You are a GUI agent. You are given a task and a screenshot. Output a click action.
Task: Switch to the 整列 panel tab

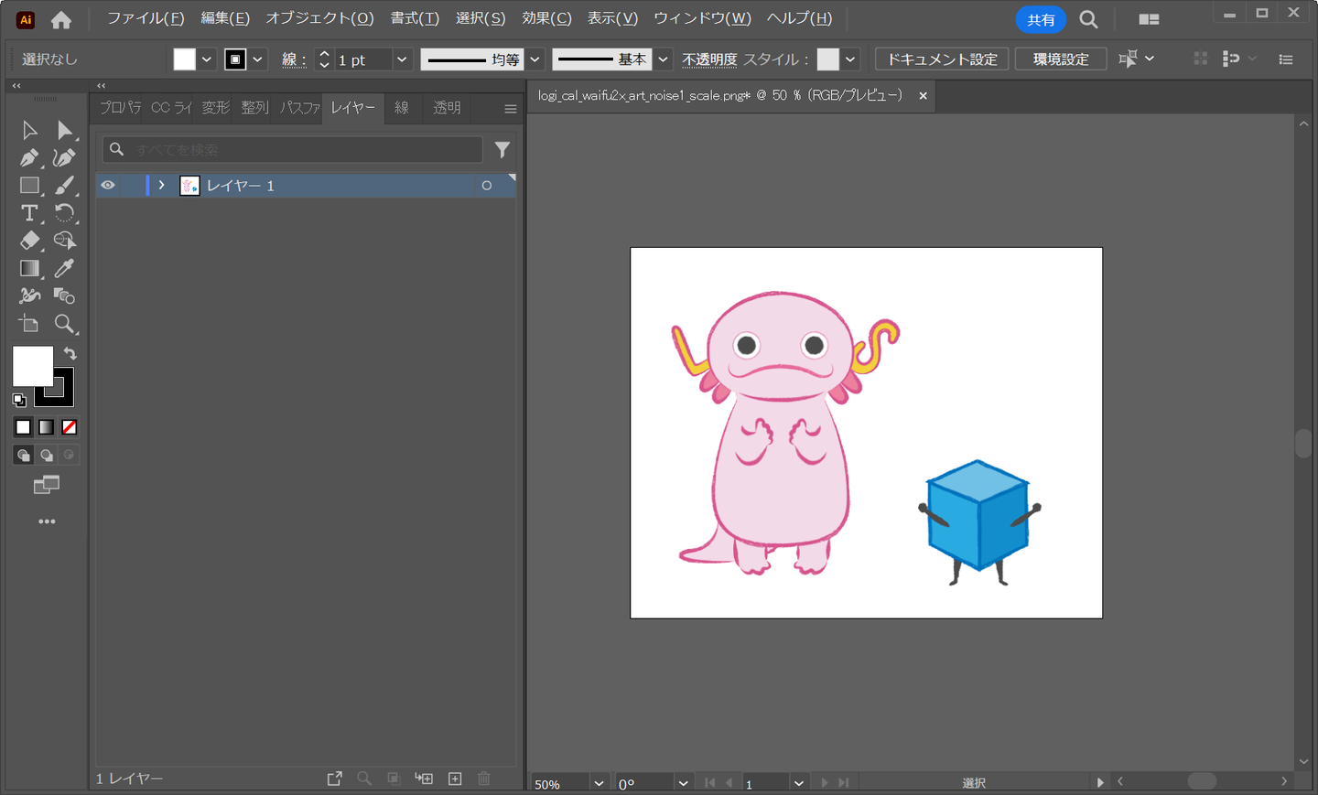click(x=254, y=108)
